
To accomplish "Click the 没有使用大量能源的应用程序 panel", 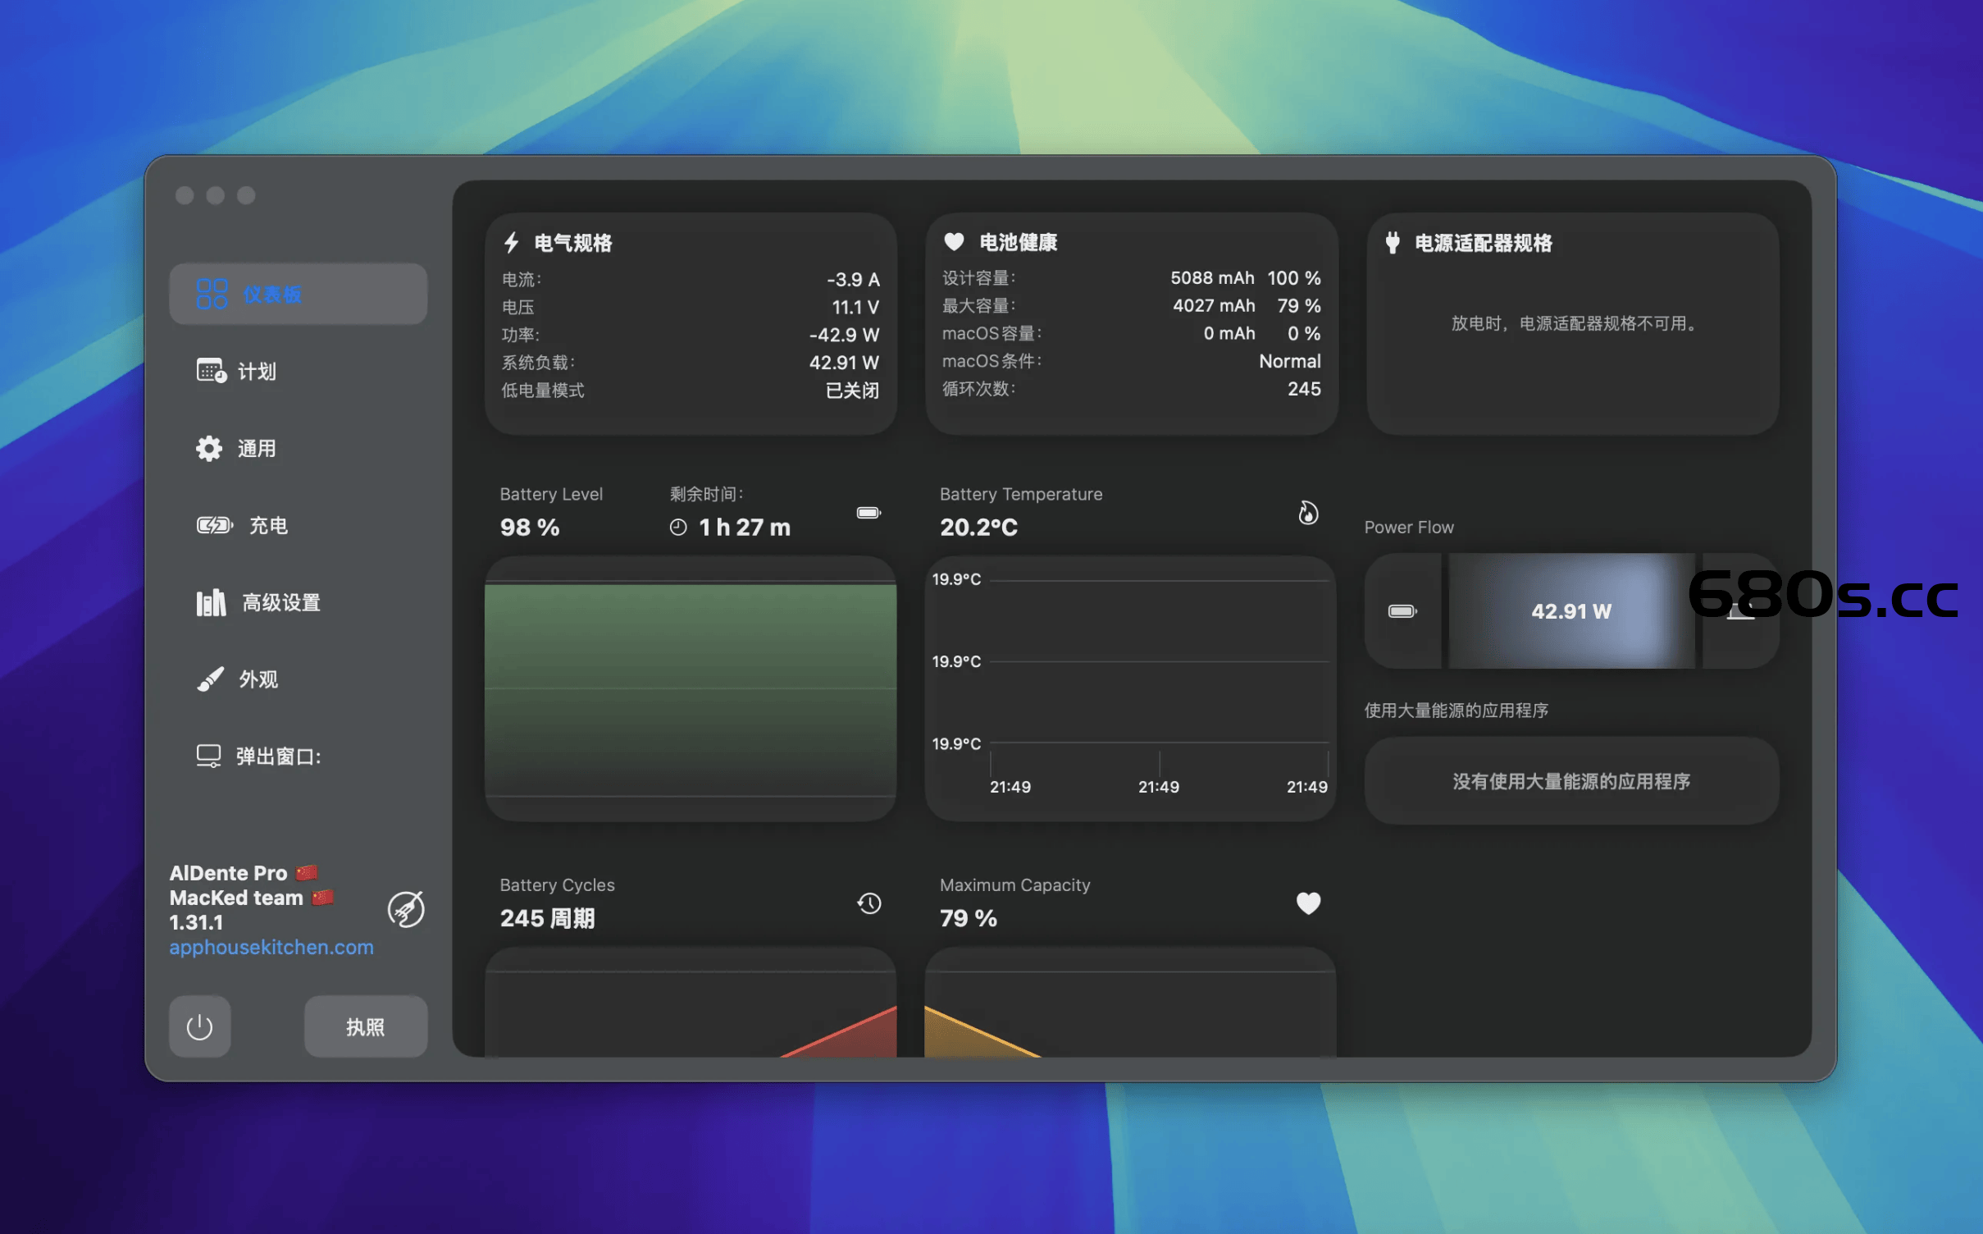I will pos(1570,780).
